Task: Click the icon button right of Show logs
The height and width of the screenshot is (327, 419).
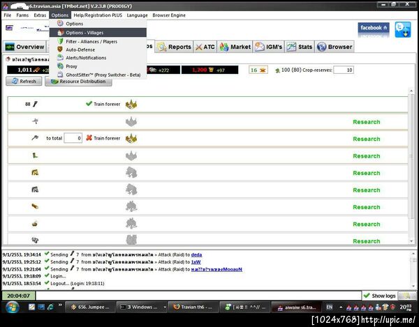Action: 406,296
